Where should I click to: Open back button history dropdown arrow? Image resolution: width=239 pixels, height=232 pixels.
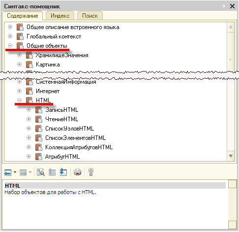coord(15,172)
